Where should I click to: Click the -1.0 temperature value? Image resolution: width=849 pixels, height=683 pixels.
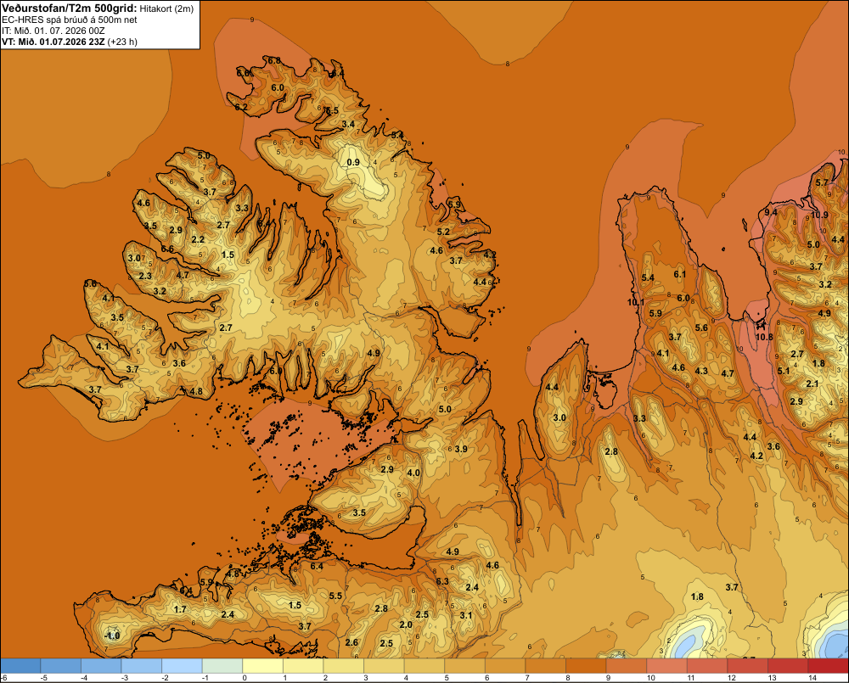coord(112,635)
